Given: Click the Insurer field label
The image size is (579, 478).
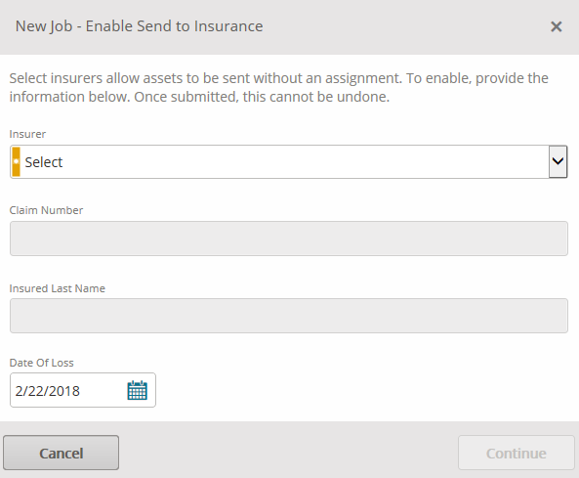Looking at the screenshot, I should (27, 134).
